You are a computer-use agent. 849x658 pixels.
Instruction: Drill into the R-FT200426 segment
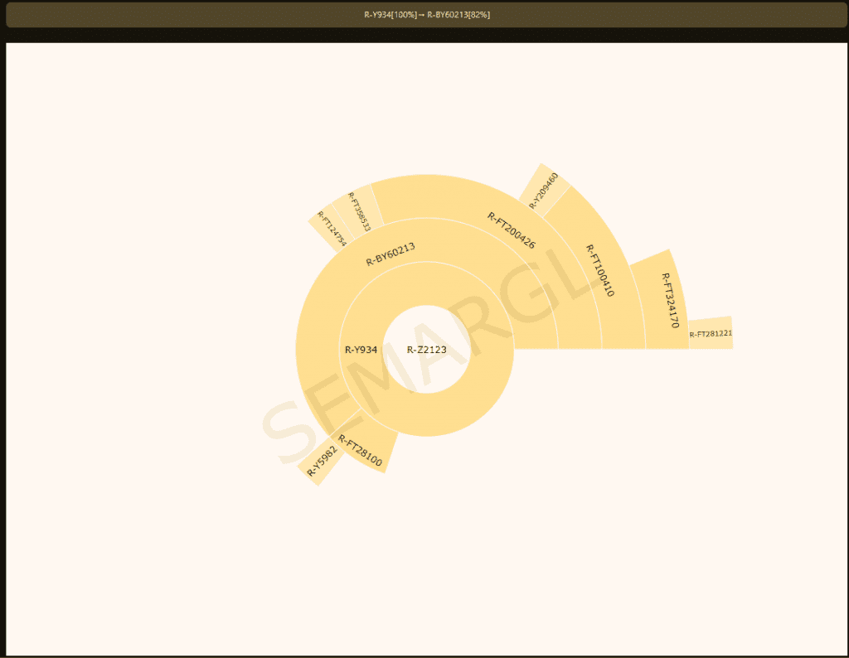pos(511,230)
